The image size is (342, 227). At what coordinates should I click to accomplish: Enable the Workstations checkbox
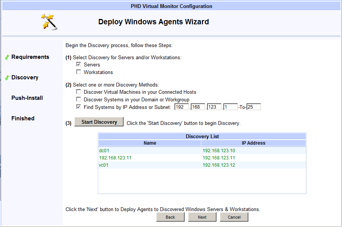78,72
